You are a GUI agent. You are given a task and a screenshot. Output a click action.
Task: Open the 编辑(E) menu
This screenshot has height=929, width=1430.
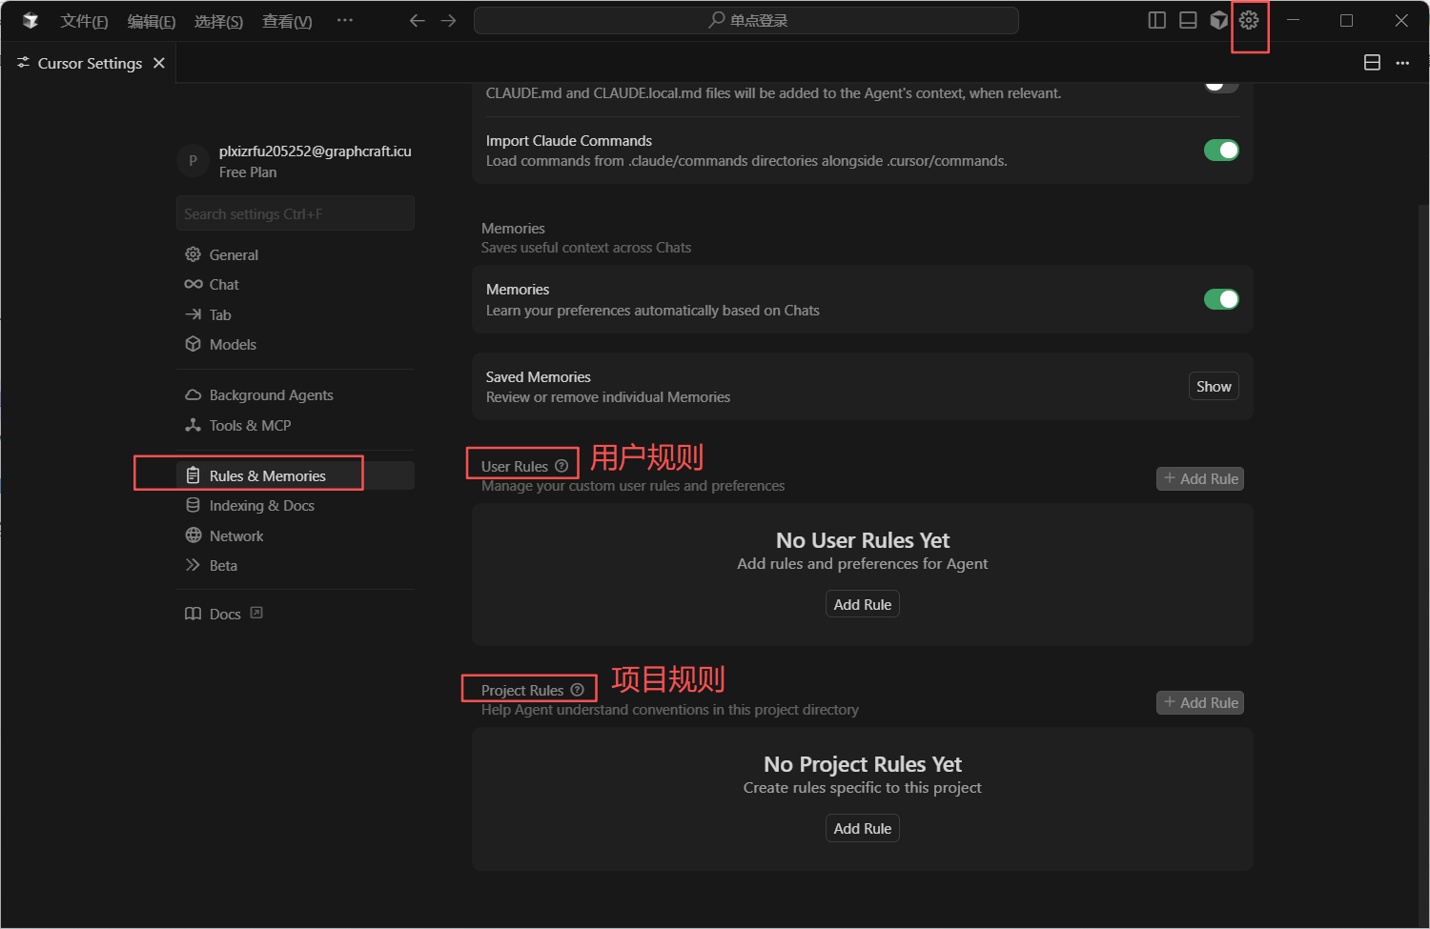tap(152, 21)
